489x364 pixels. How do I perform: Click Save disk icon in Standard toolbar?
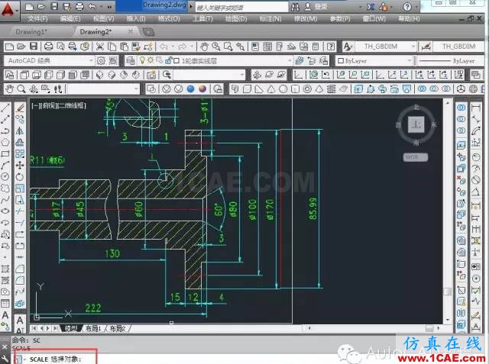click(x=34, y=47)
